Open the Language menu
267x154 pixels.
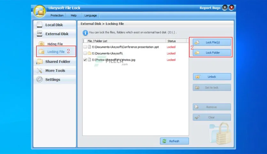[91, 16]
